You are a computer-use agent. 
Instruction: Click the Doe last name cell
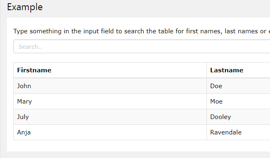[238, 86]
